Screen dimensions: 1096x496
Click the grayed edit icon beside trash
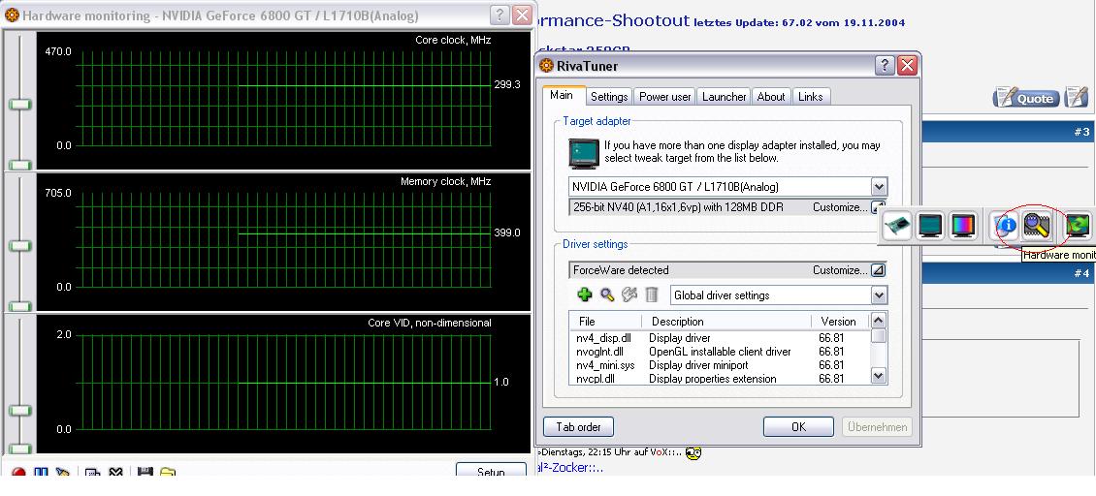click(629, 294)
